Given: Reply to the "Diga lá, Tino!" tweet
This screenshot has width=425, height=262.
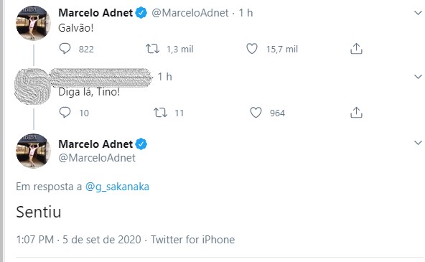Looking at the screenshot, I should 65,113.
